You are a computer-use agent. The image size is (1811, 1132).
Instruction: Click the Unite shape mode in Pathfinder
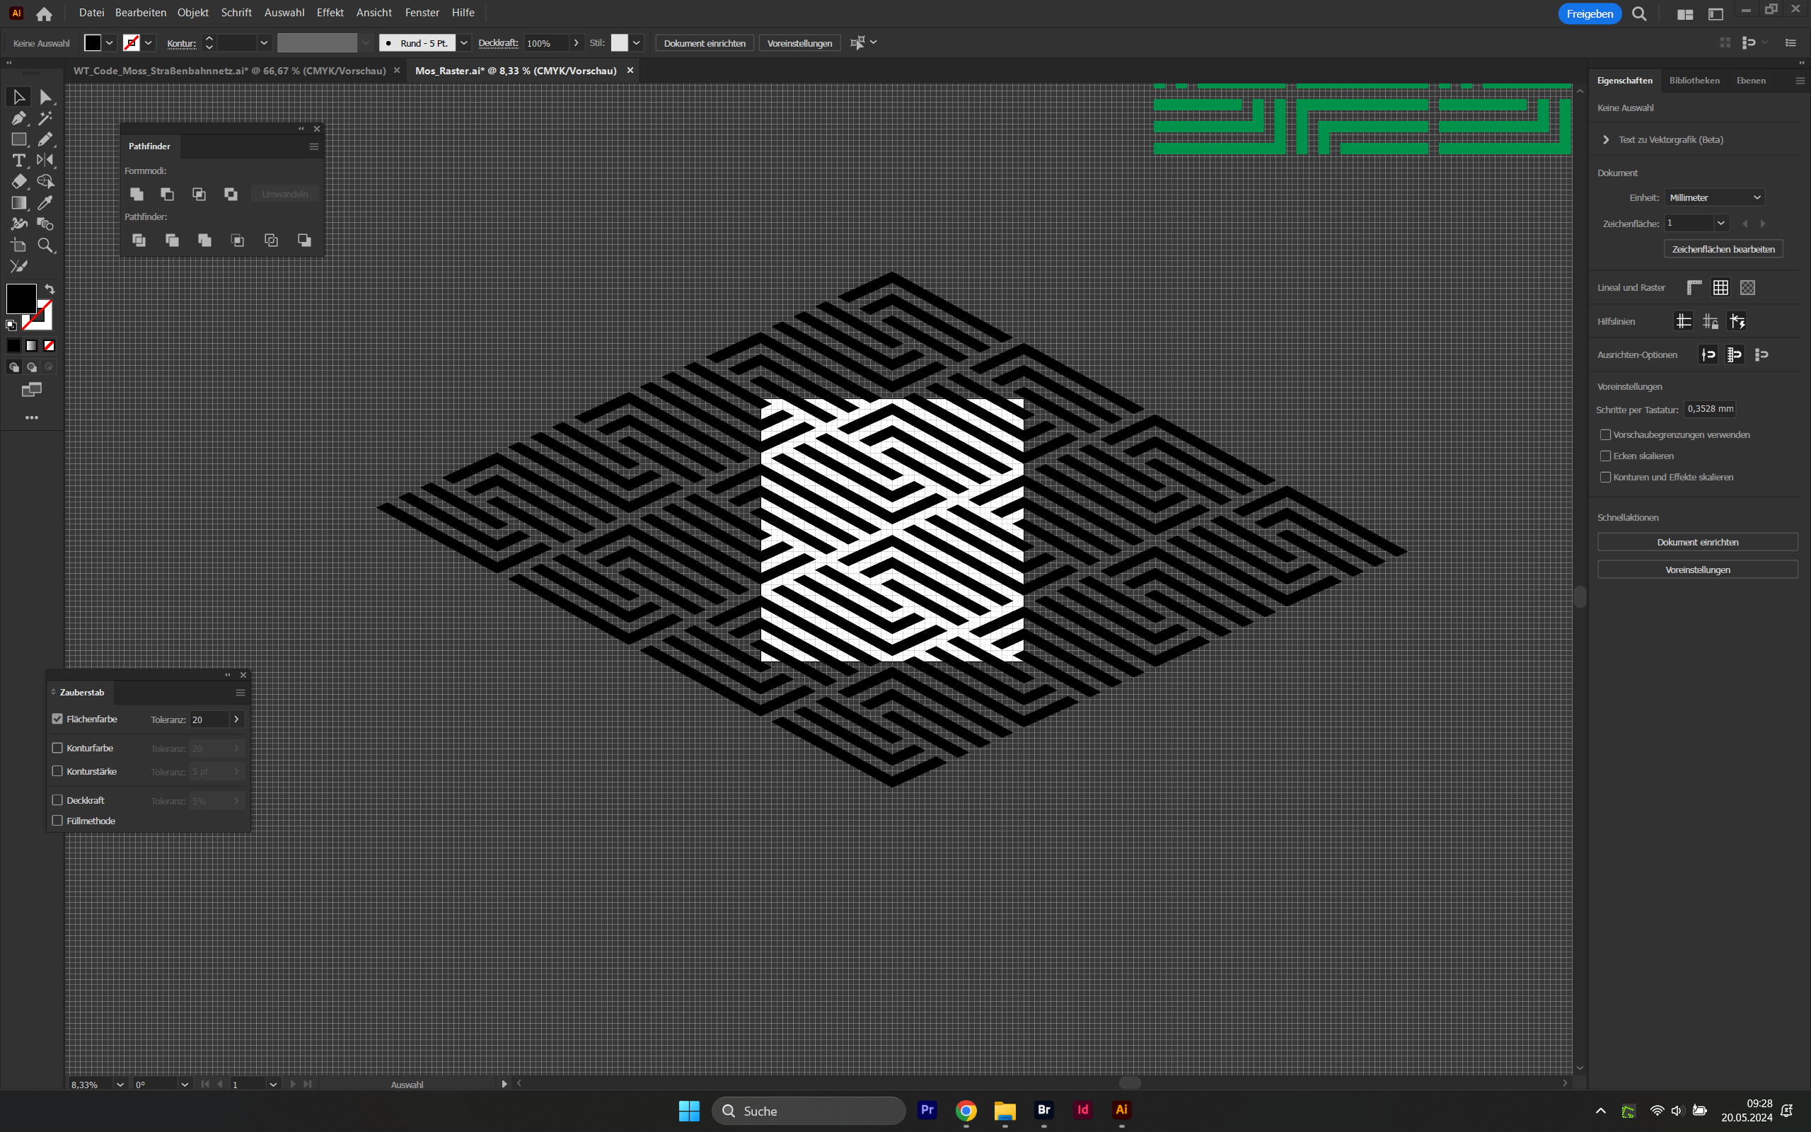tap(137, 194)
